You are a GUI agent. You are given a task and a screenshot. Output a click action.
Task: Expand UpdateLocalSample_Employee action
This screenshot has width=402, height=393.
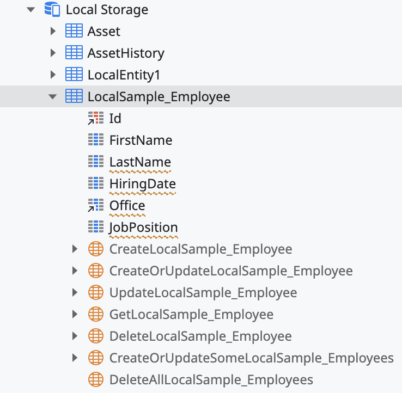tap(75, 292)
